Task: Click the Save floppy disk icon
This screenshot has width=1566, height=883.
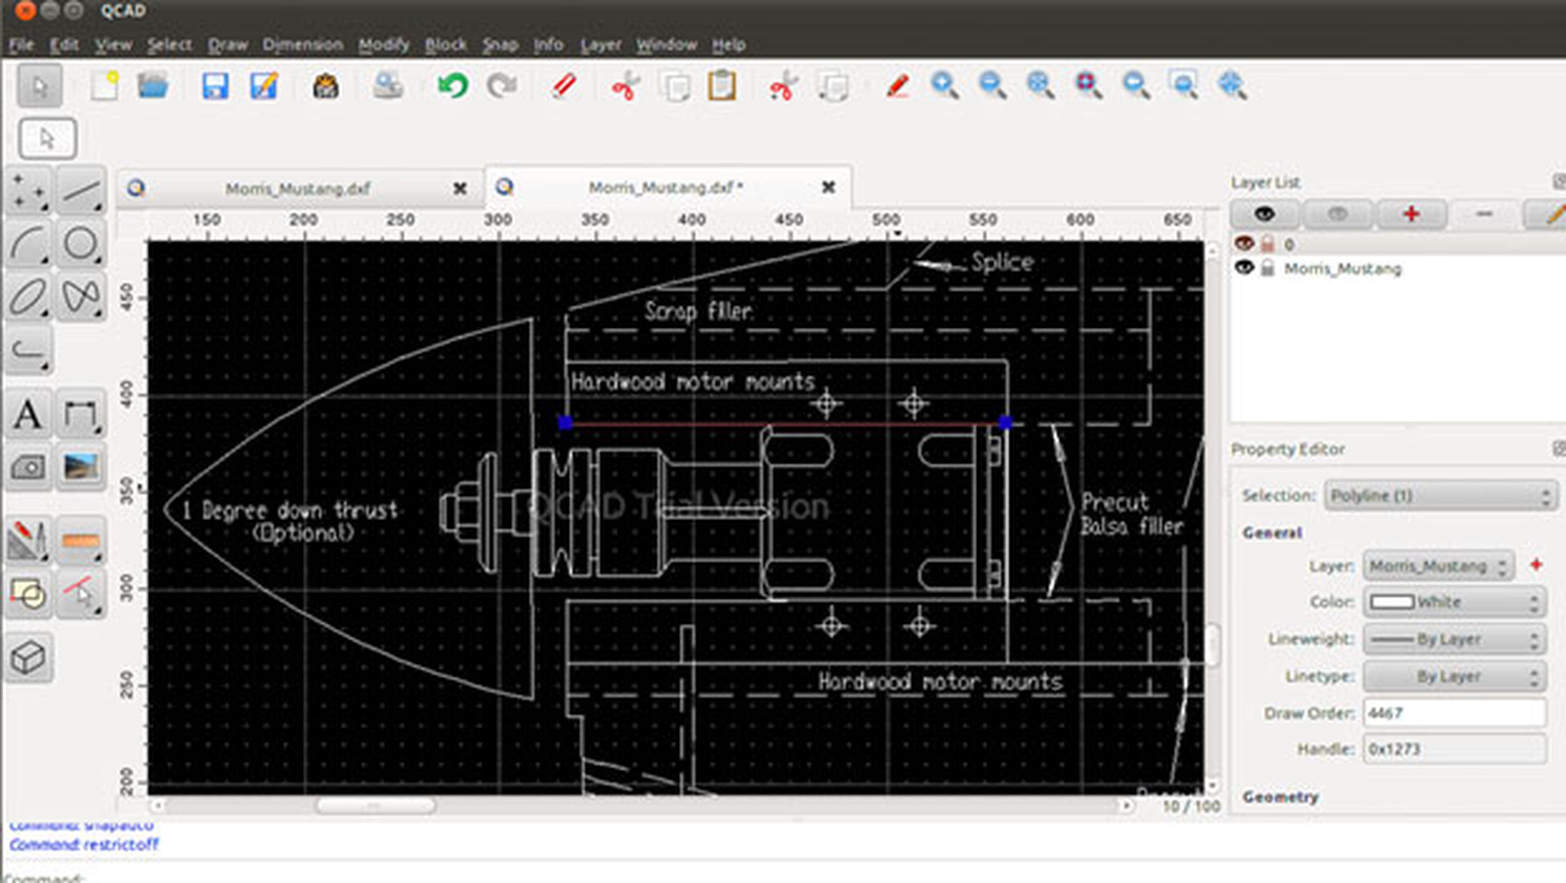Action: 215,86
